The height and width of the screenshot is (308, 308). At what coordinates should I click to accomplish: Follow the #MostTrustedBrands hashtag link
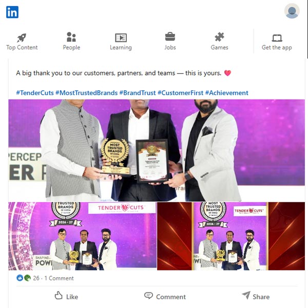point(87,93)
